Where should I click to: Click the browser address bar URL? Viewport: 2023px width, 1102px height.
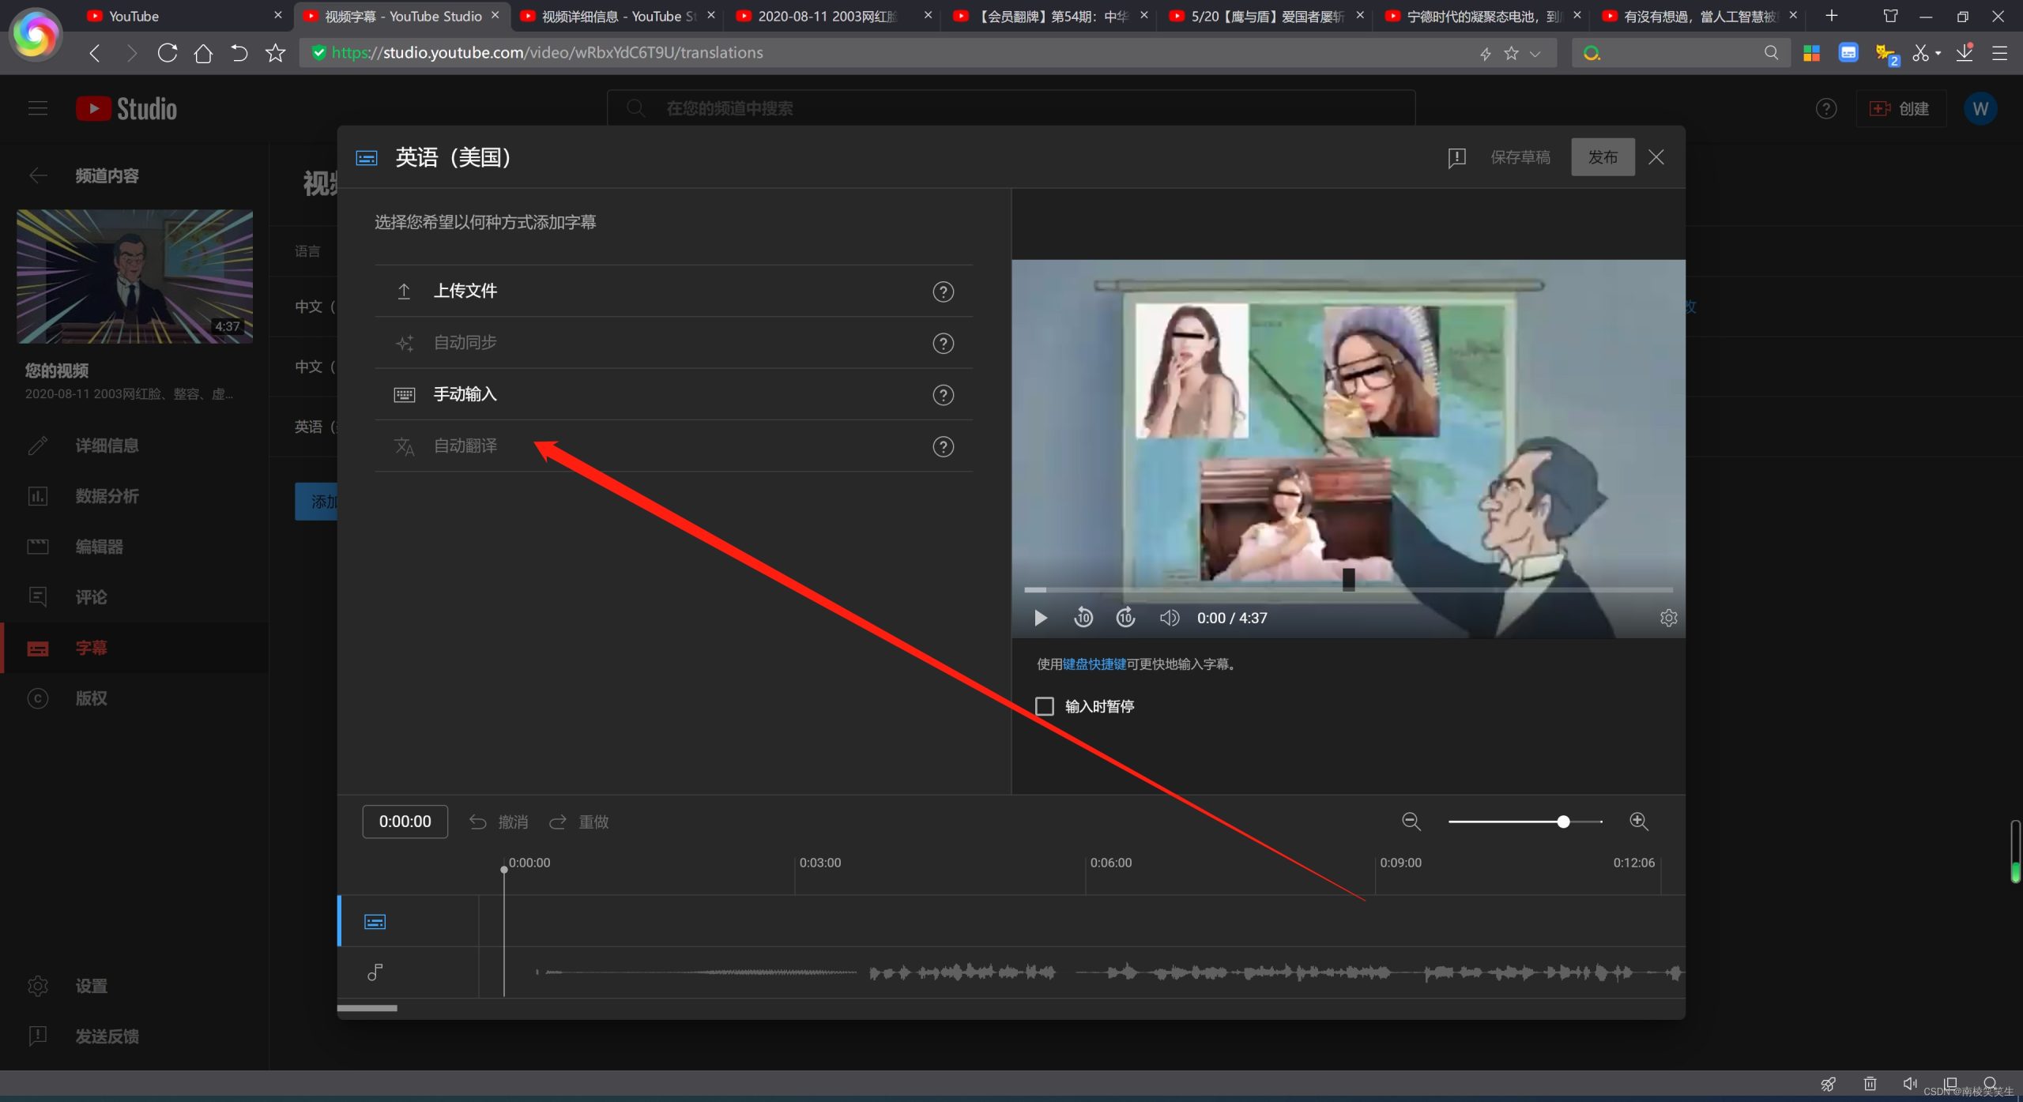click(546, 53)
